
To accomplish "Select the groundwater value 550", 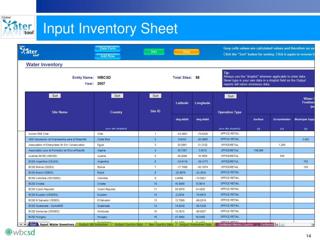I will click(x=282, y=156).
